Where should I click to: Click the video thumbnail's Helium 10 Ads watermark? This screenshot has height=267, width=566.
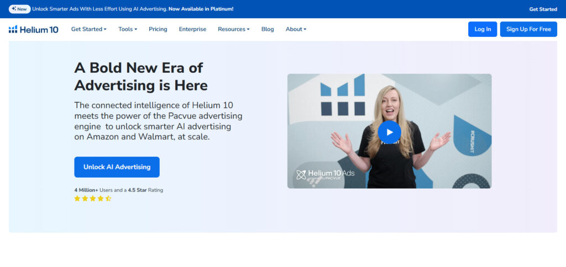click(325, 174)
